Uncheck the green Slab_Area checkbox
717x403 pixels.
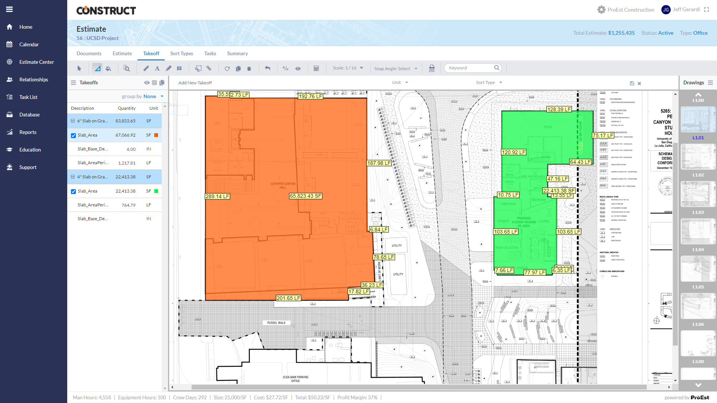[x=74, y=191]
